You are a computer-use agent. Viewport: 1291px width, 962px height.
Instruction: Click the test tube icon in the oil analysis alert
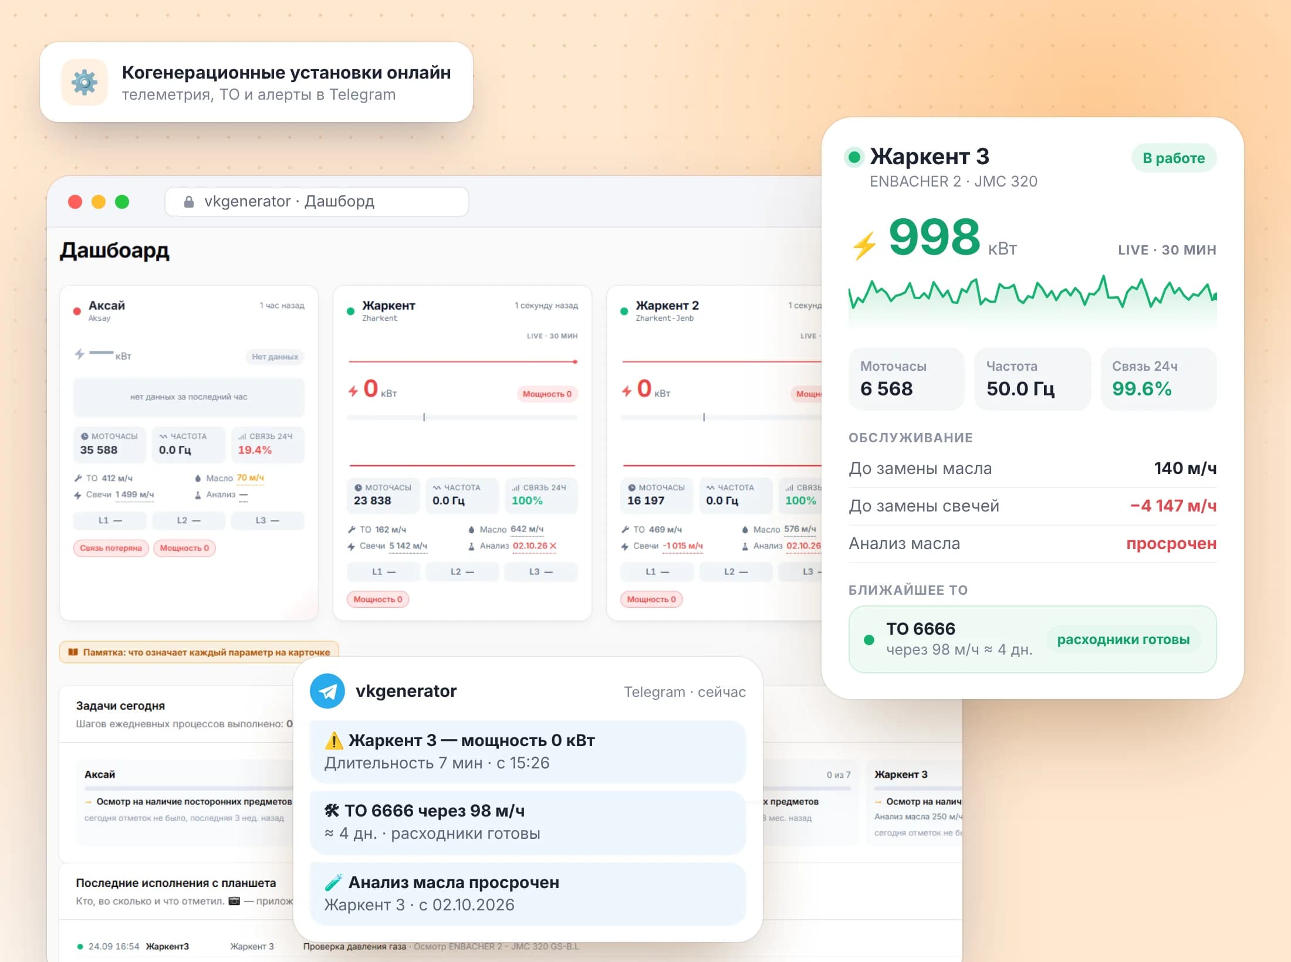[x=333, y=882]
